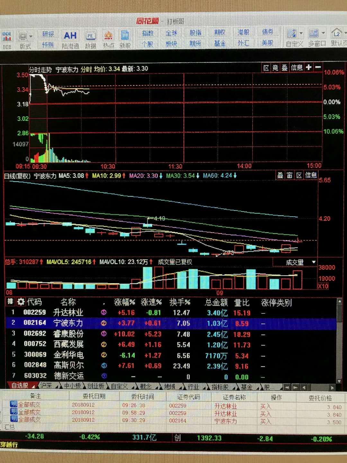This screenshot has height=463, width=347.
Task: Click the 叠 overlay button on intraday chart
Action: coord(284,68)
